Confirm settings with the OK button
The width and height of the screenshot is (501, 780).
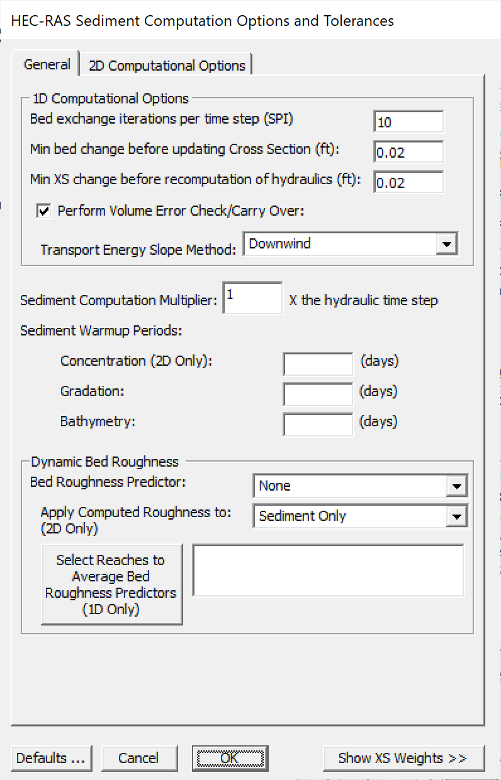230,758
